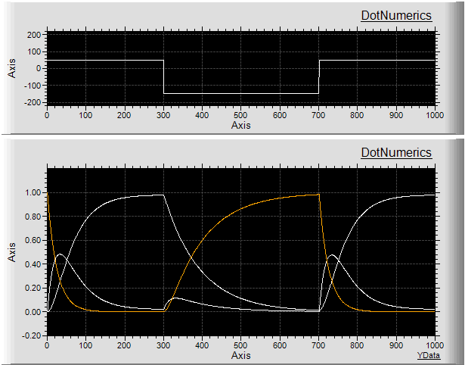Click the upper chart's horizontal Axis label
465x365 pixels.
pyautogui.click(x=240, y=125)
